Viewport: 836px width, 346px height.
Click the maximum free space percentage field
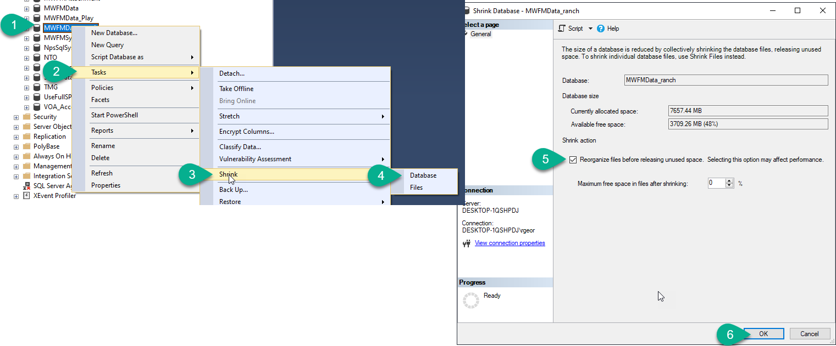(x=717, y=184)
